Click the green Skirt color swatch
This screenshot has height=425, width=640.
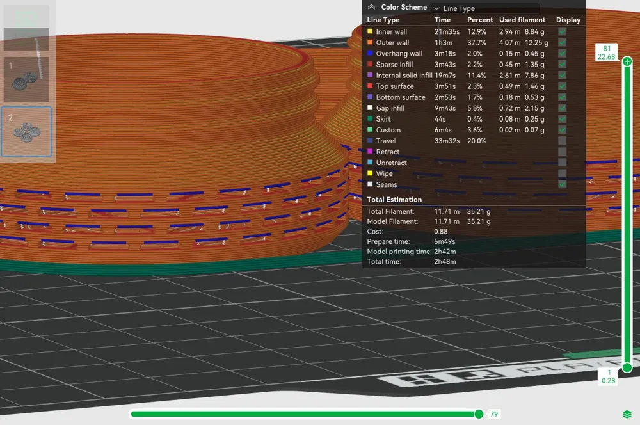point(370,119)
